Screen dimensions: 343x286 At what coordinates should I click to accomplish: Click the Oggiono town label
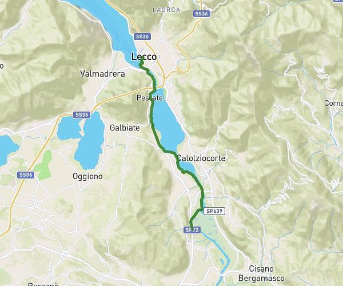coord(87,176)
